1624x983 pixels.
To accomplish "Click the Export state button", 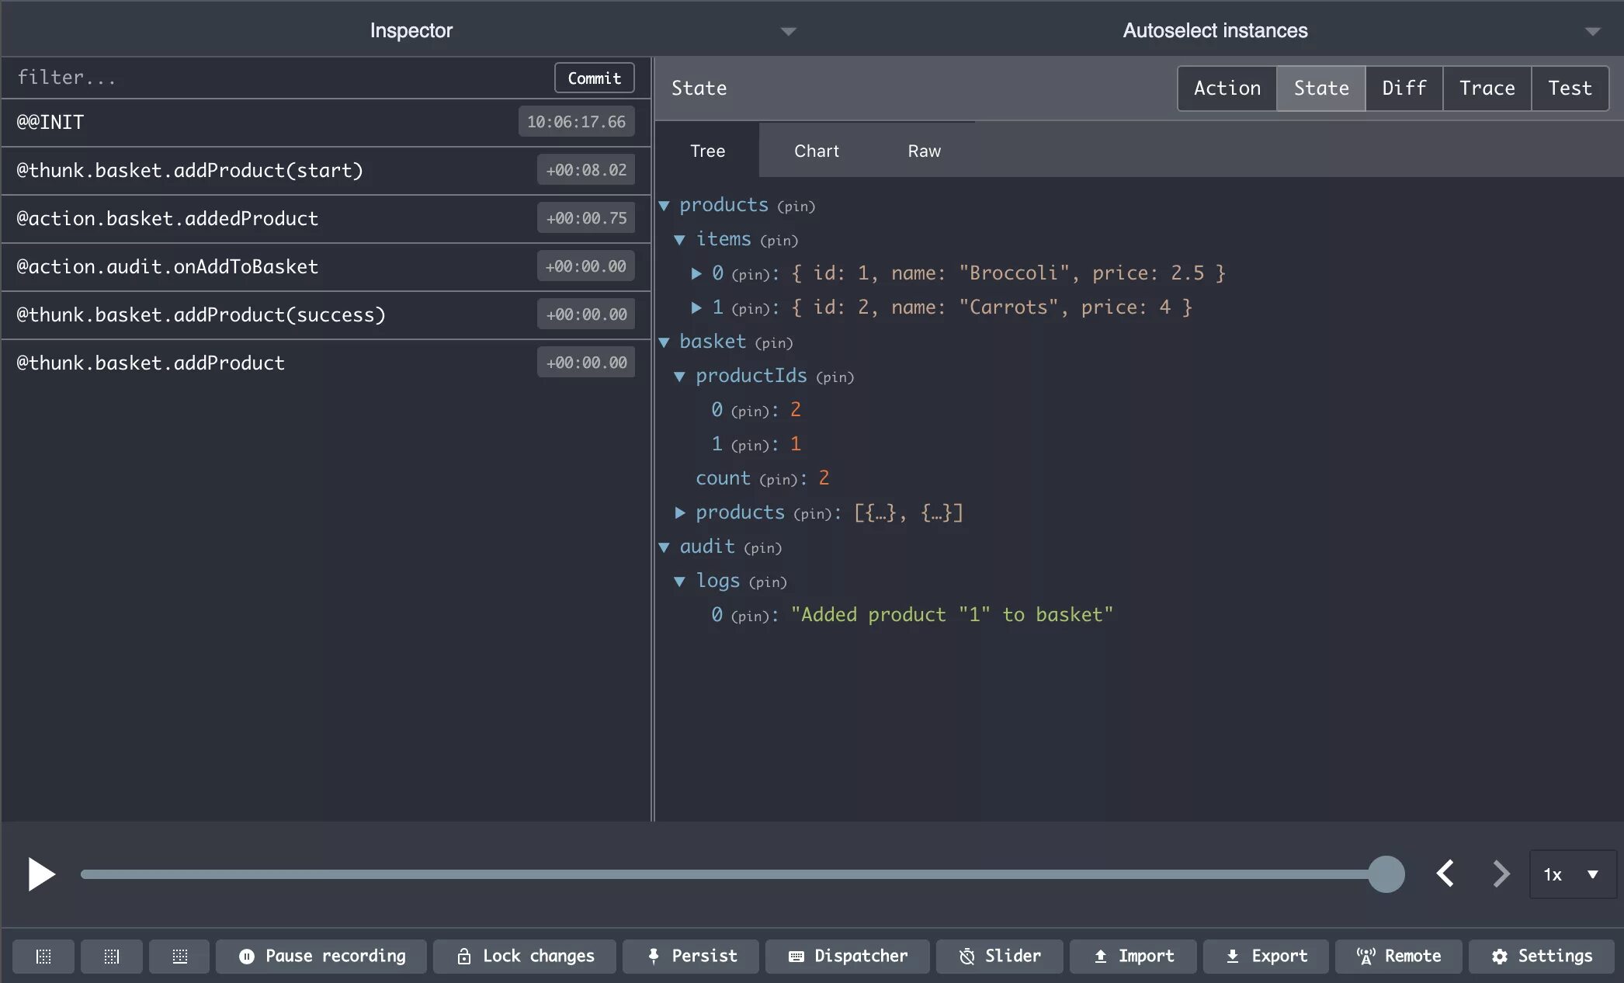I will point(1266,957).
